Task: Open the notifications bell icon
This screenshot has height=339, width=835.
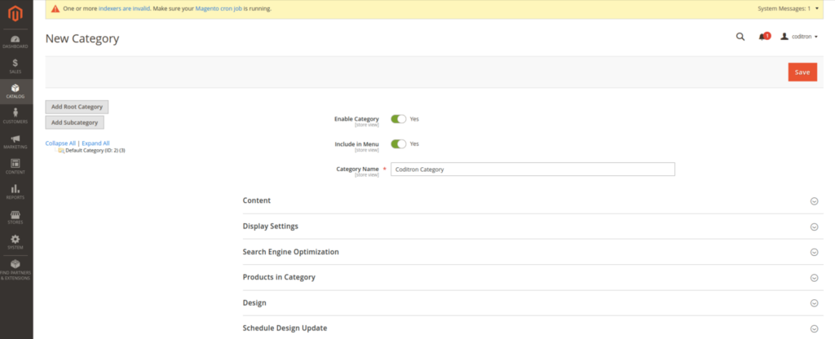Action: tap(763, 37)
